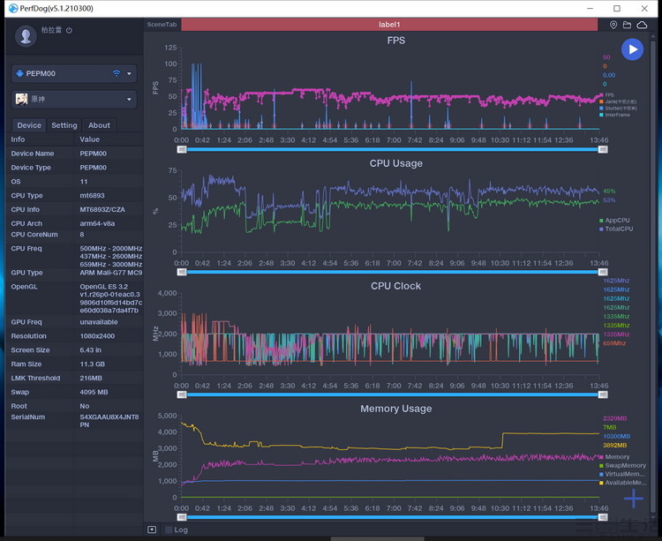Select the Resolution 1080x2400 value
The height and width of the screenshot is (541, 662).
[x=97, y=336]
